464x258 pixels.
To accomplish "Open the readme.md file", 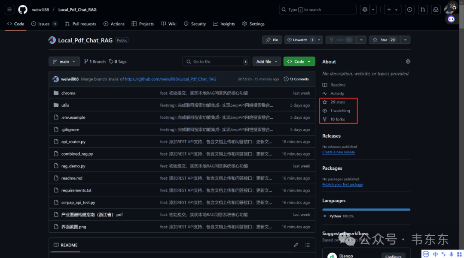I will pos(72,178).
